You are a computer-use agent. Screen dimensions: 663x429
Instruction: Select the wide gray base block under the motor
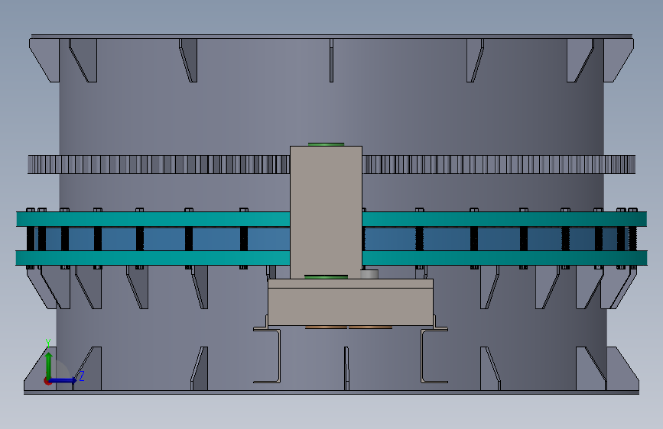[350, 302]
